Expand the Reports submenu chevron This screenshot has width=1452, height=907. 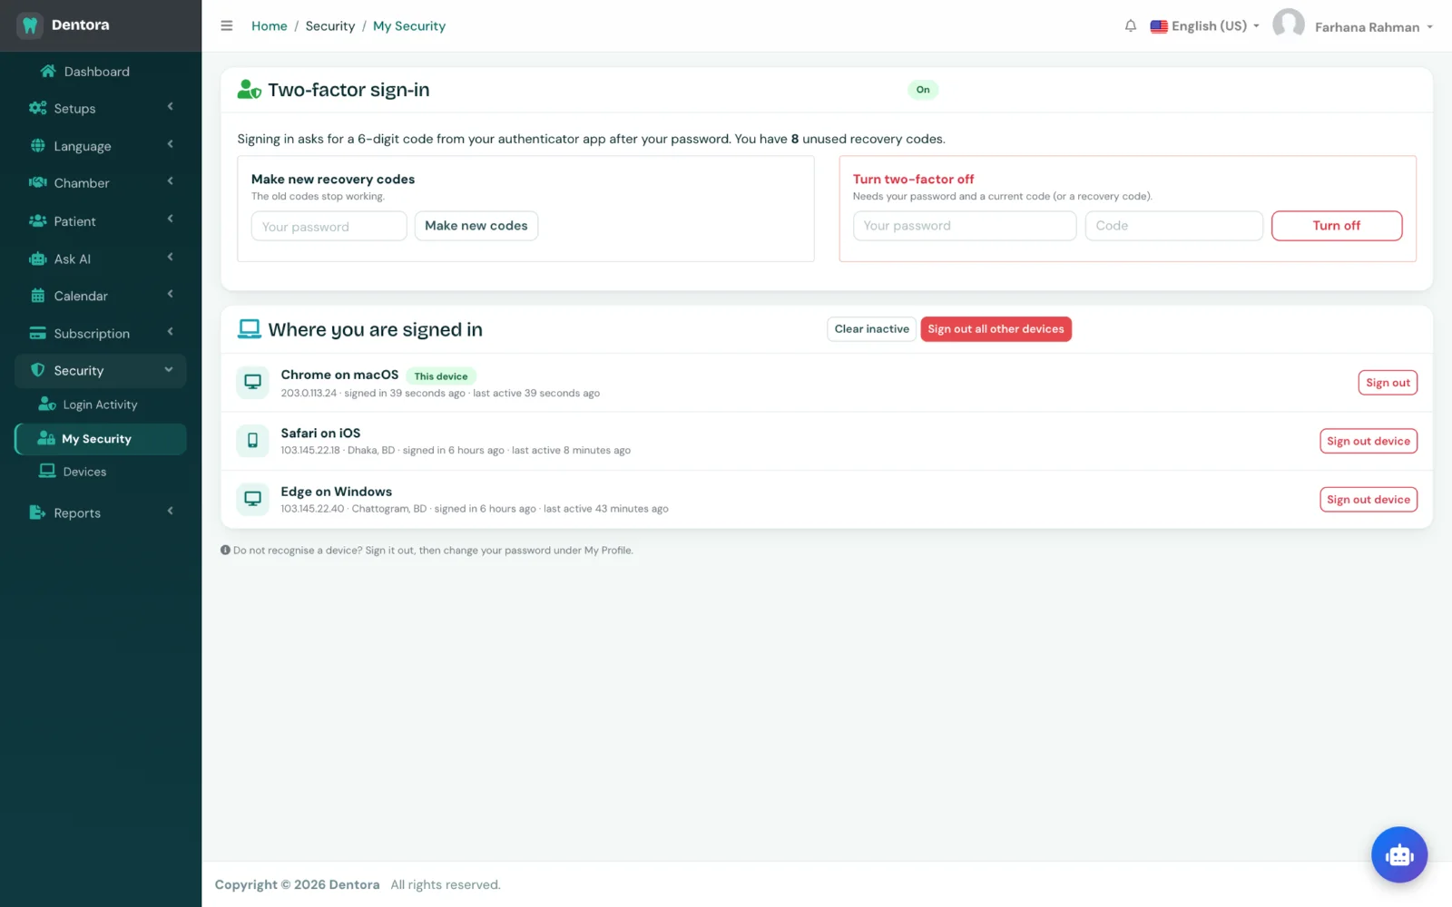[170, 512]
